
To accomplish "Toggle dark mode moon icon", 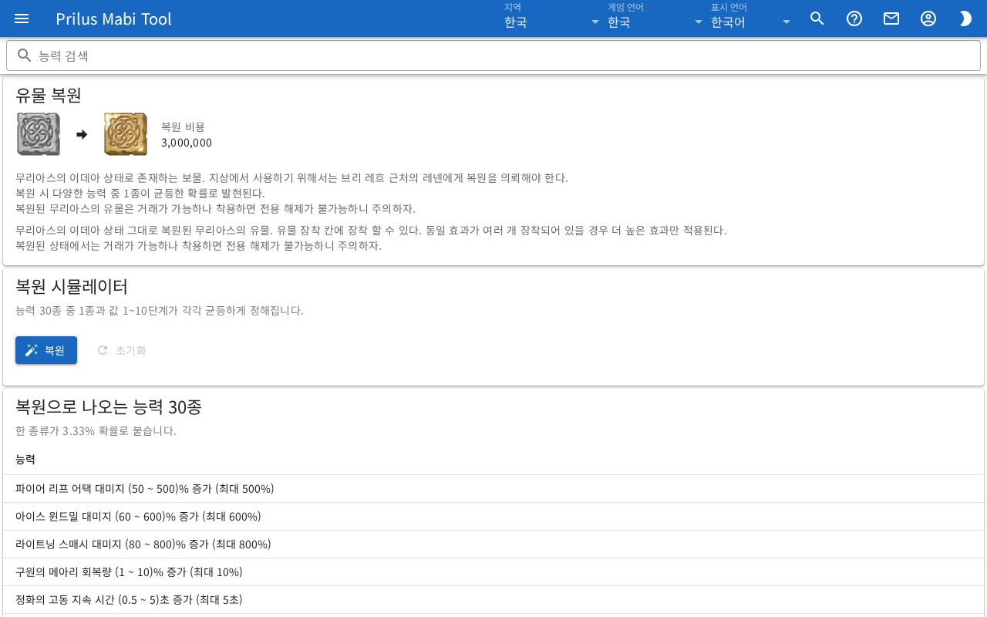I will pyautogui.click(x=965, y=19).
